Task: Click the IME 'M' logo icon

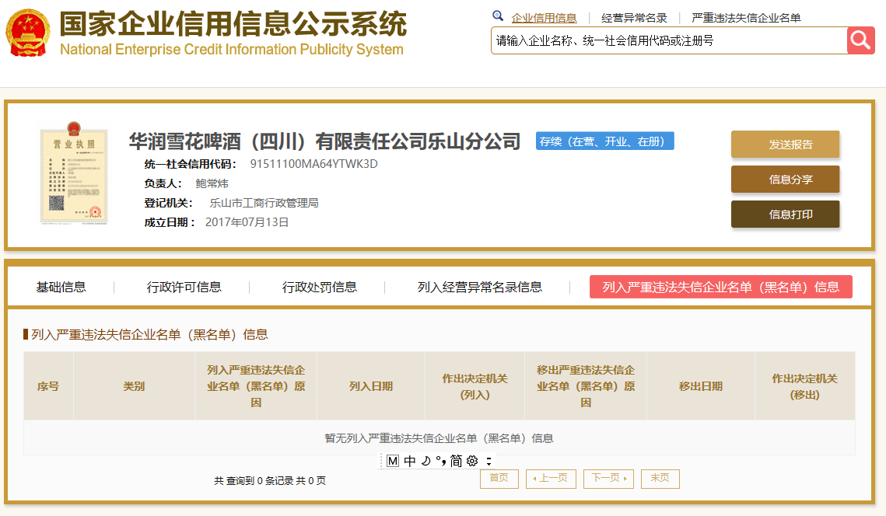Action: (393, 461)
